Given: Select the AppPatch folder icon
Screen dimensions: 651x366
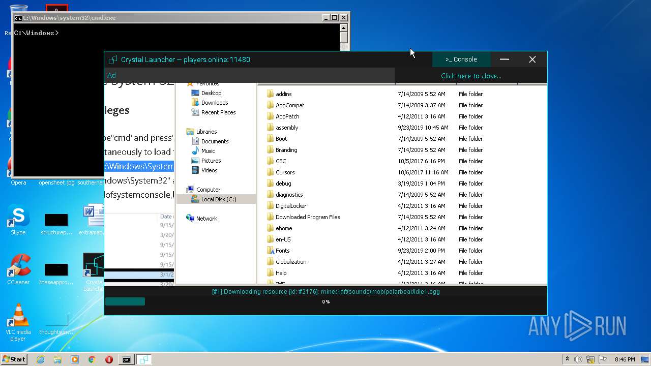Looking at the screenshot, I should pyautogui.click(x=270, y=116).
